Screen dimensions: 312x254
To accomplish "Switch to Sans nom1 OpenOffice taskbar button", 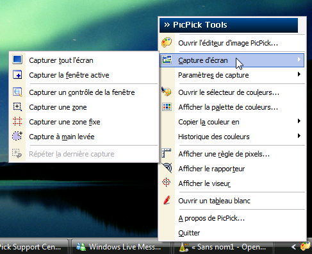I will (224, 247).
